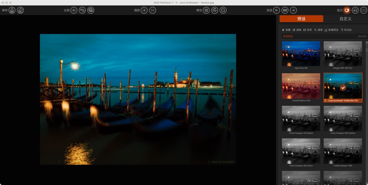
Task: Click the straighten horizon tool icon
Action: point(223,10)
